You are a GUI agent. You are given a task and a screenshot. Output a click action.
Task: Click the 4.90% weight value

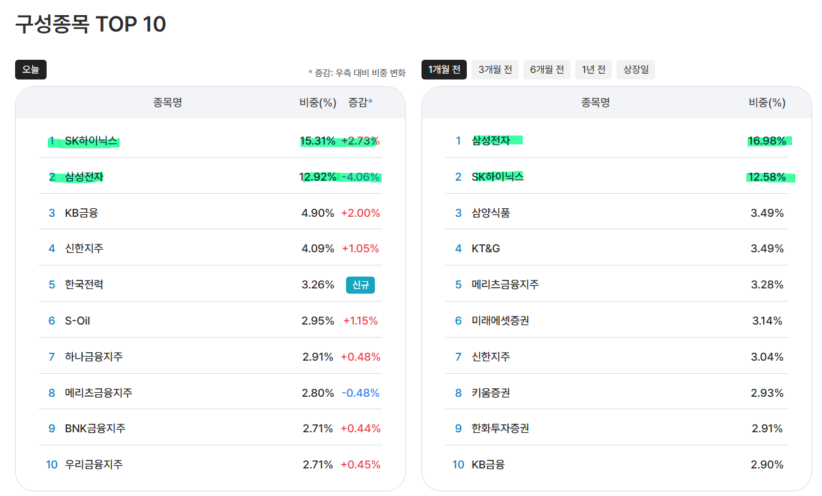[318, 213]
